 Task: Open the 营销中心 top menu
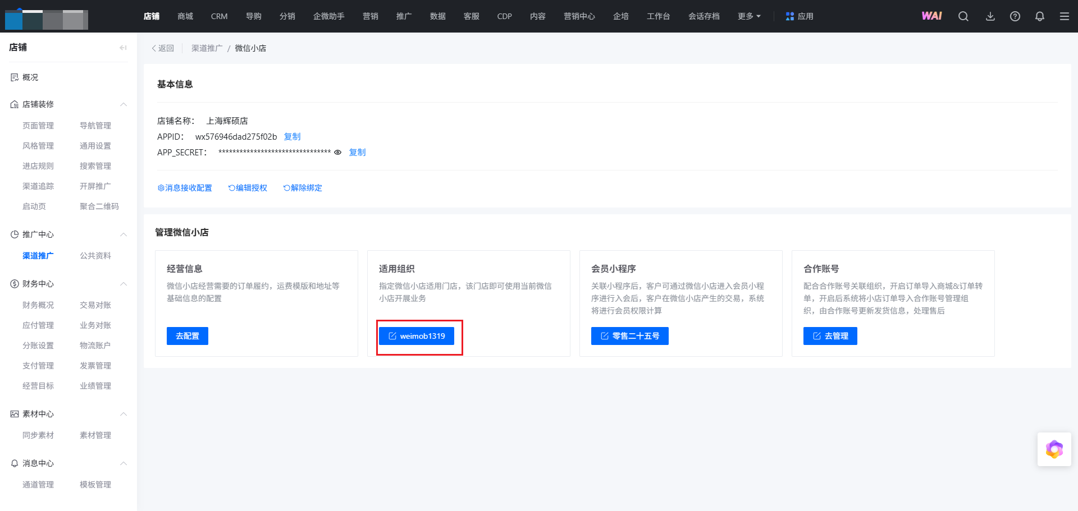(579, 16)
